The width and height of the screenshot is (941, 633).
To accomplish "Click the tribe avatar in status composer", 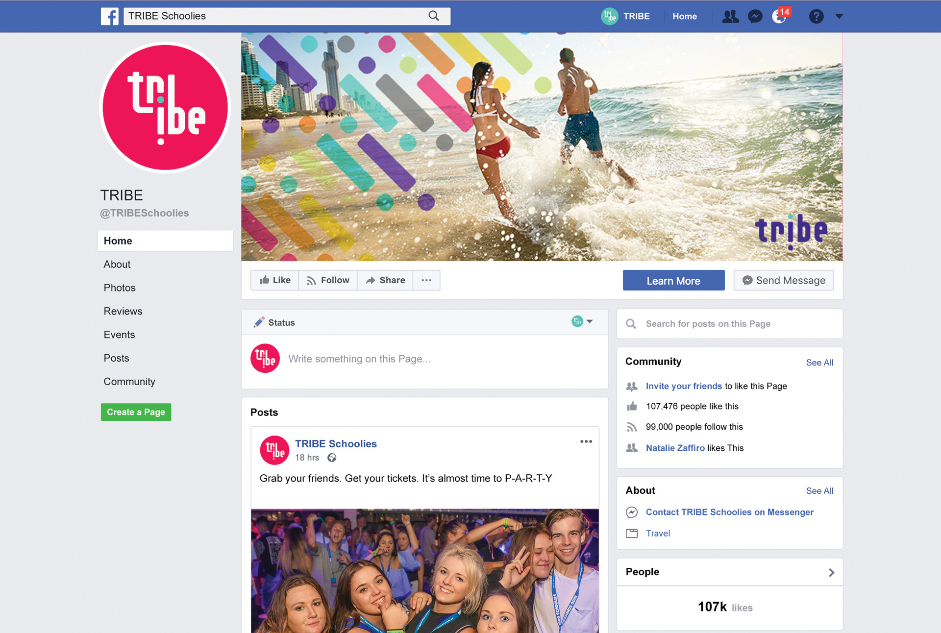I will [x=265, y=358].
